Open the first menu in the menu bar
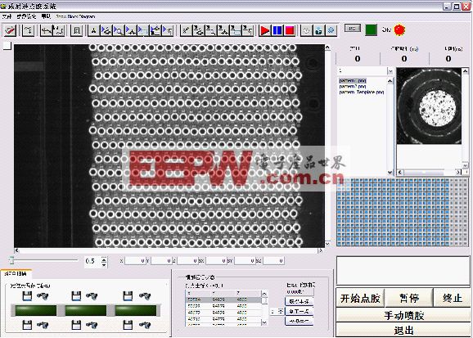 point(6,16)
